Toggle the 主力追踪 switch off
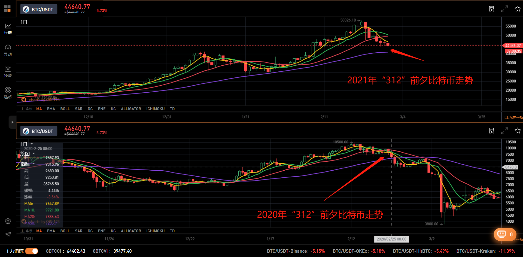523x257 pixels. pyautogui.click(x=32, y=251)
